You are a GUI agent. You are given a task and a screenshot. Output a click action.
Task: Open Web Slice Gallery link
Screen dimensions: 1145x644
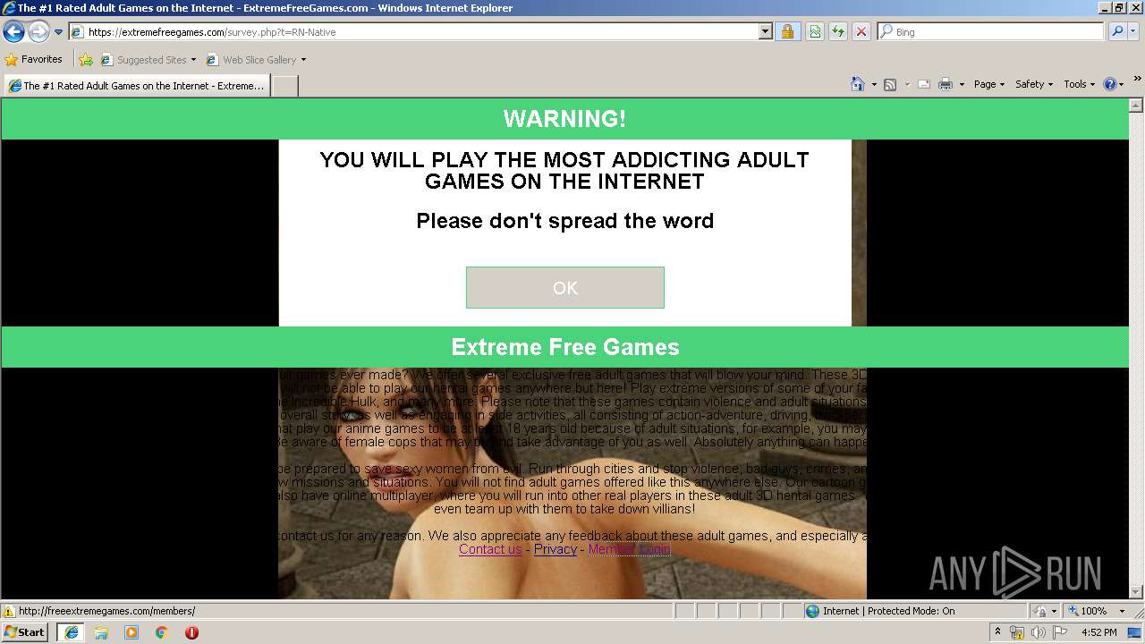[x=251, y=60]
